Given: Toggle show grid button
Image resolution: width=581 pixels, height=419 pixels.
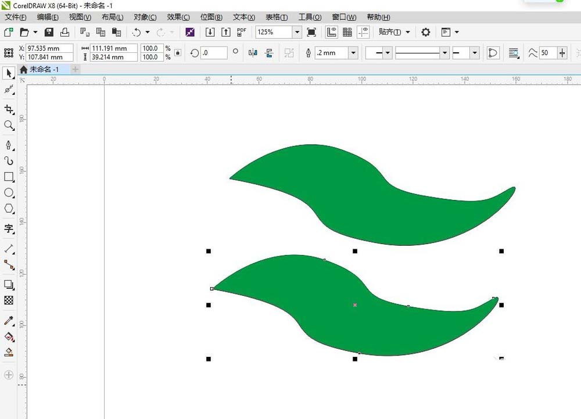Looking at the screenshot, I should 347,32.
